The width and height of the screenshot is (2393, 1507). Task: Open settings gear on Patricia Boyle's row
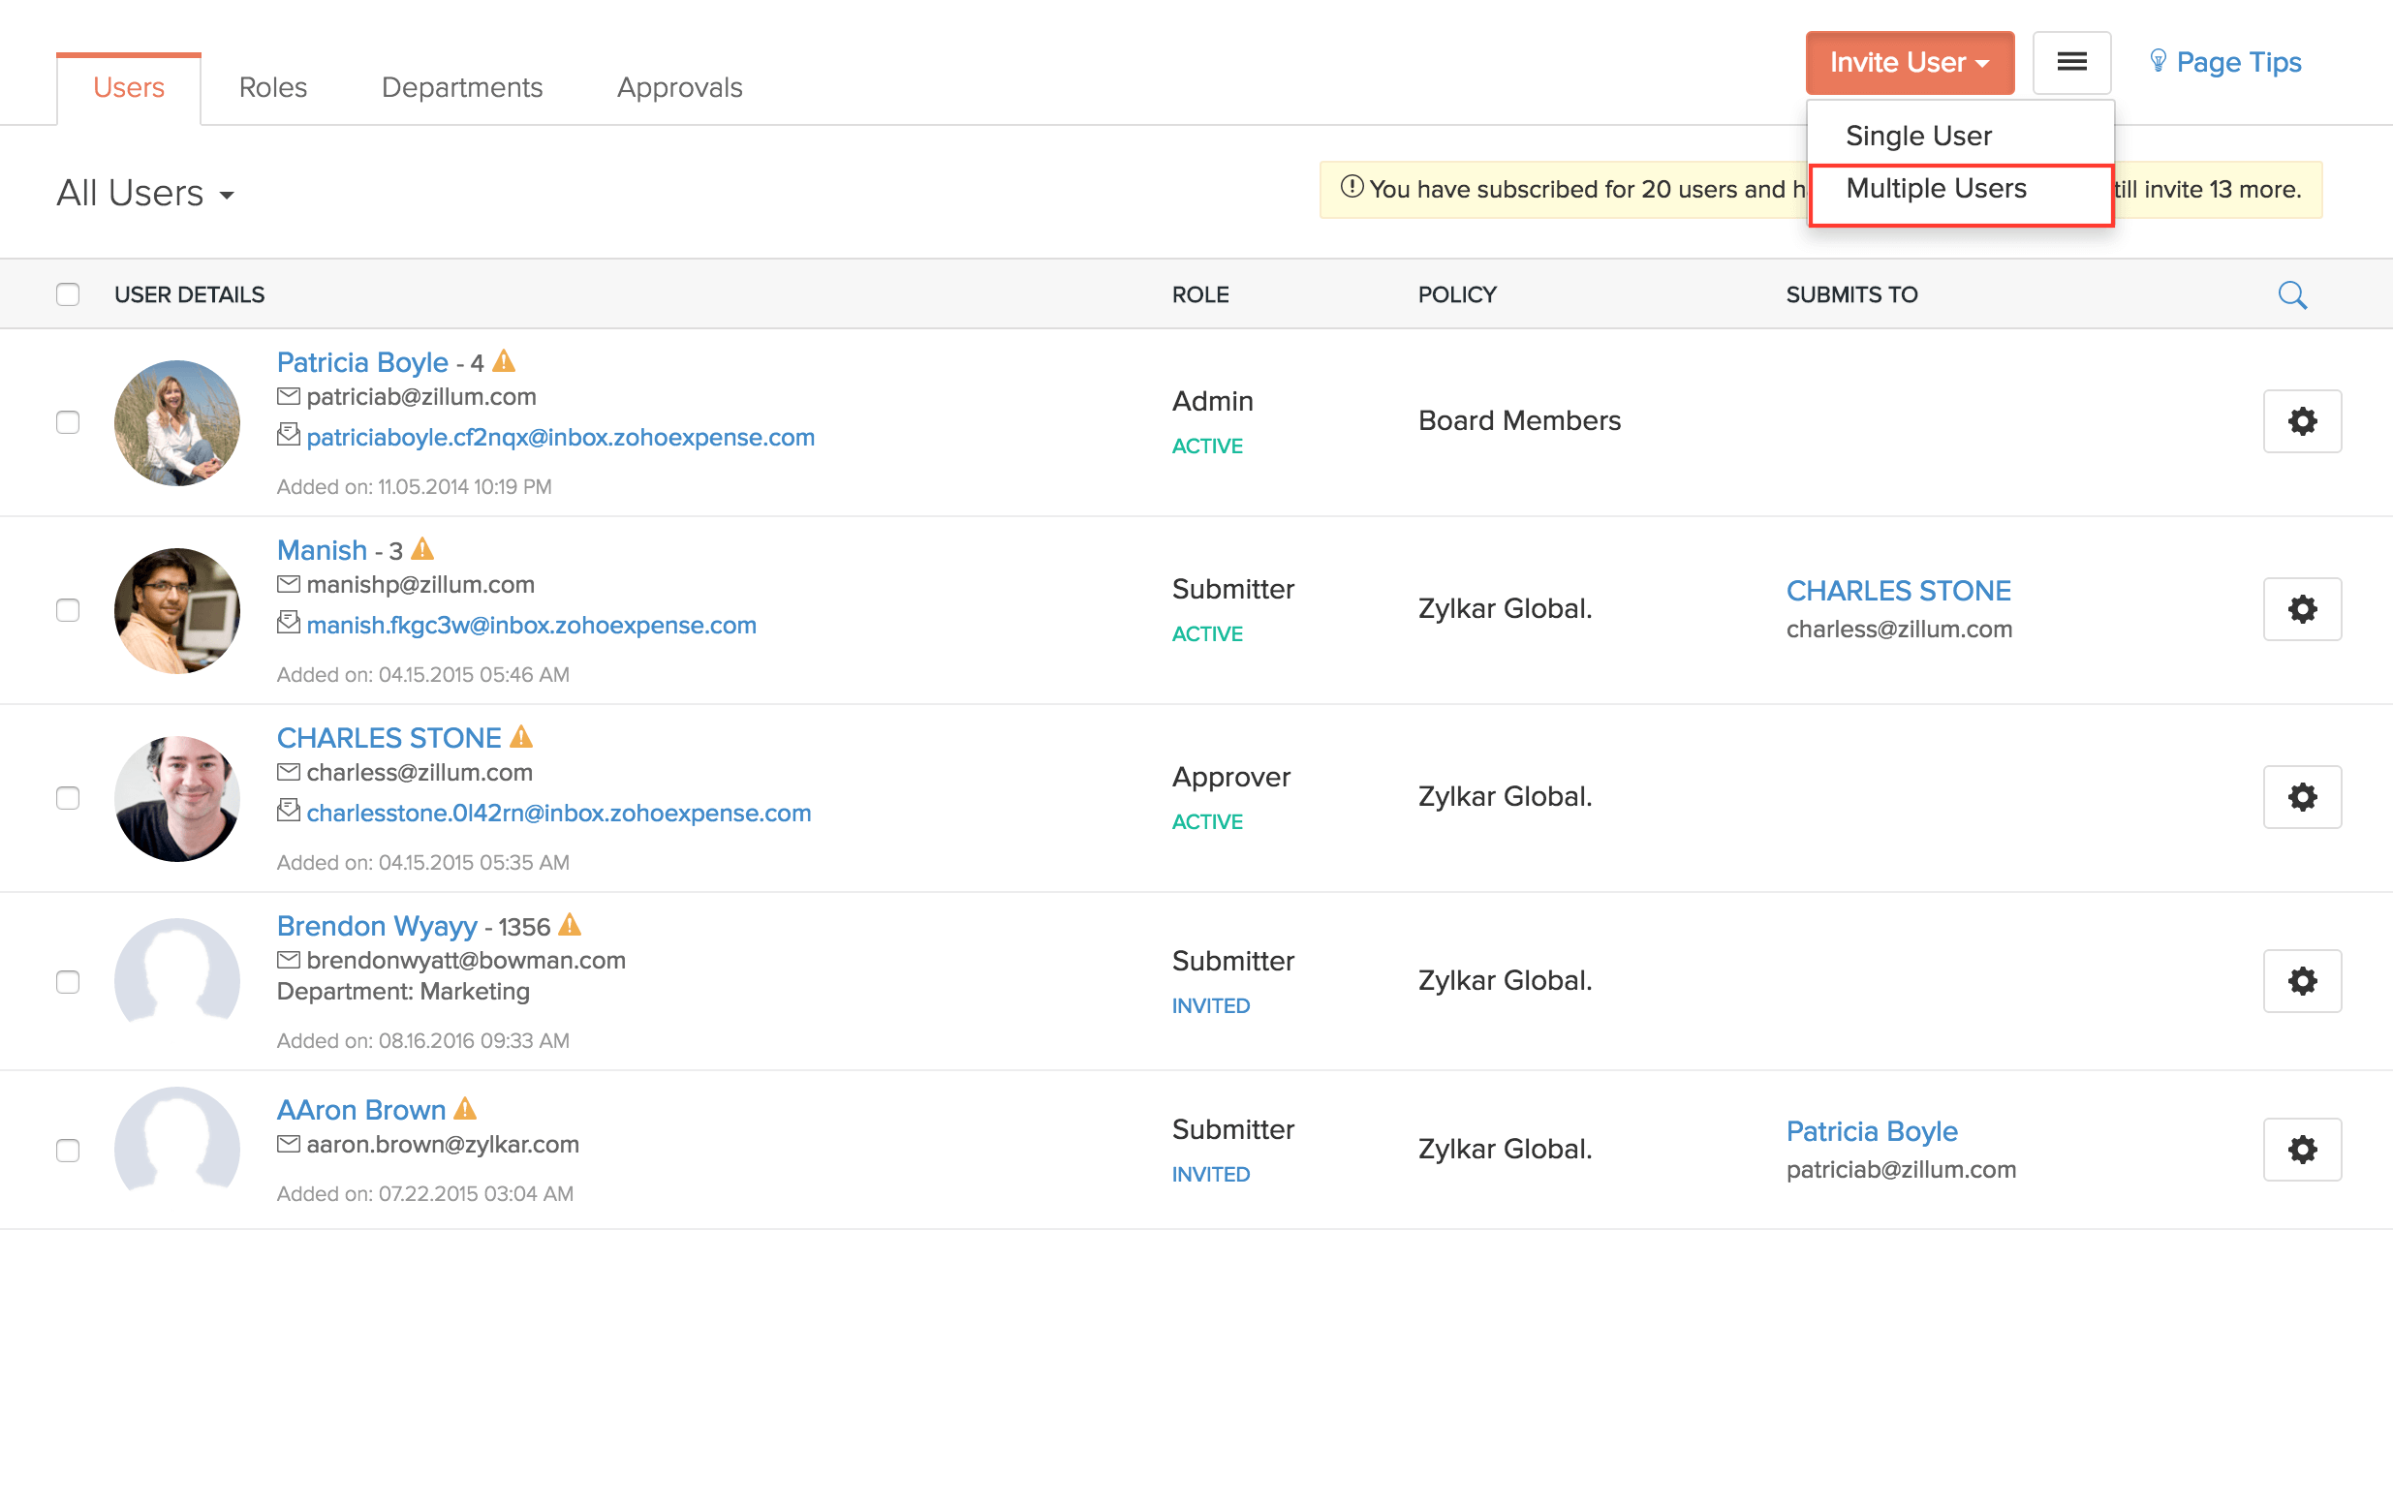click(2303, 421)
